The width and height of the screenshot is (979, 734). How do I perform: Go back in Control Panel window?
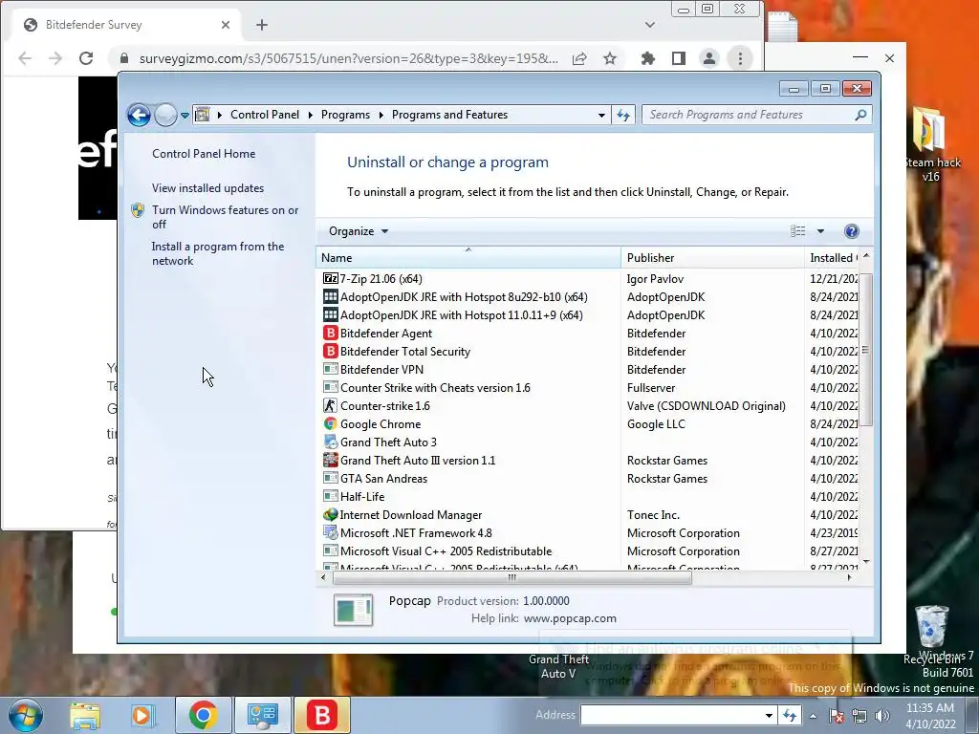(139, 115)
